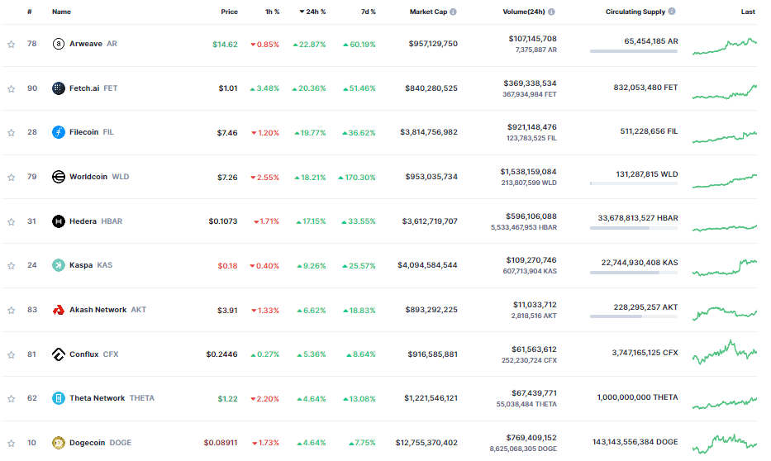The image size is (771, 461).
Task: Click the Fetch.ai coin logo icon
Action: click(x=59, y=88)
